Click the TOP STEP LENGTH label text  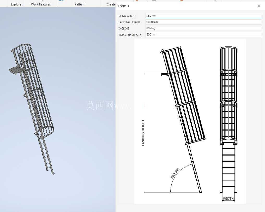coord(130,35)
